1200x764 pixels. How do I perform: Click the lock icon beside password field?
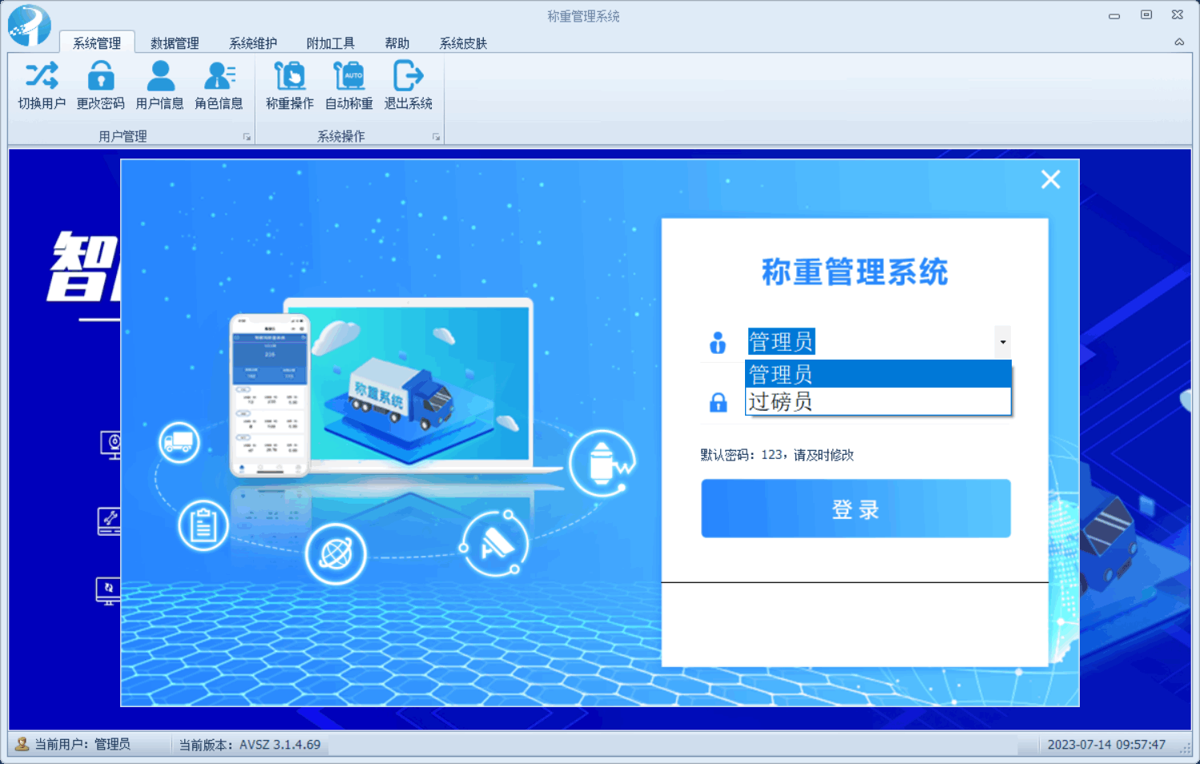click(x=719, y=402)
